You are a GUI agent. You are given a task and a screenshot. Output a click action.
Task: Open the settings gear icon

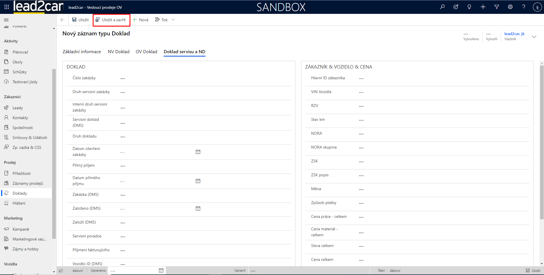(x=510, y=7)
